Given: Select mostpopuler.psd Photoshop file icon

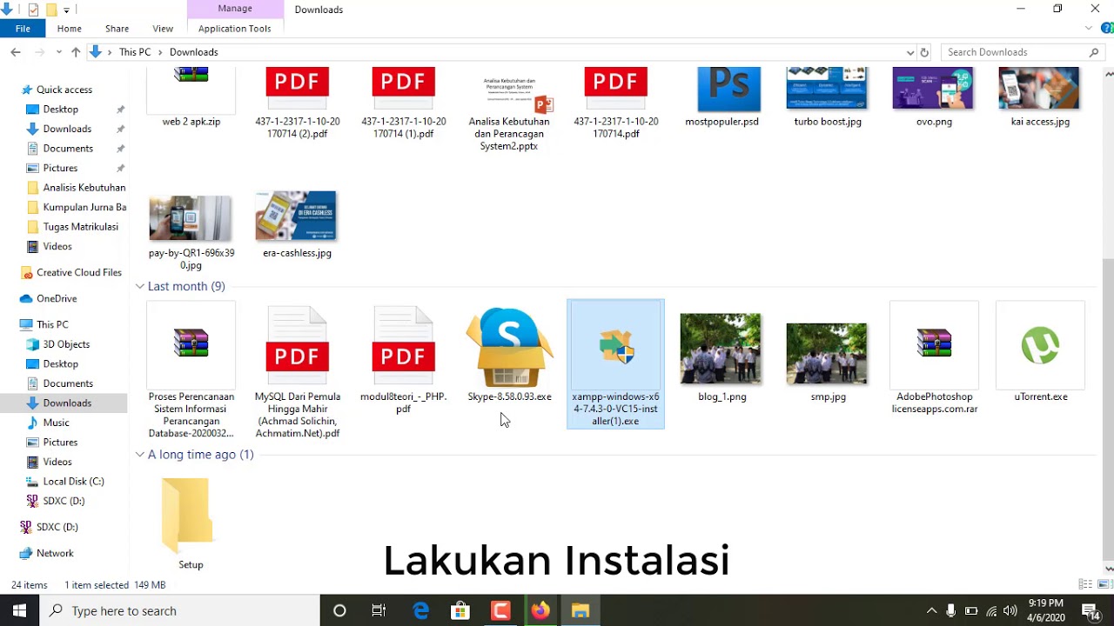Looking at the screenshot, I should [x=728, y=89].
